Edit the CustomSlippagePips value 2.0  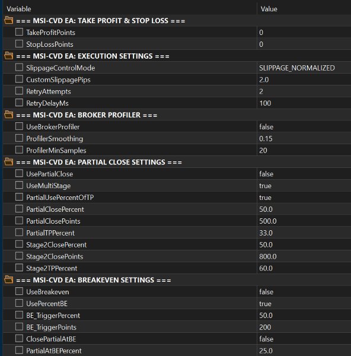264,80
